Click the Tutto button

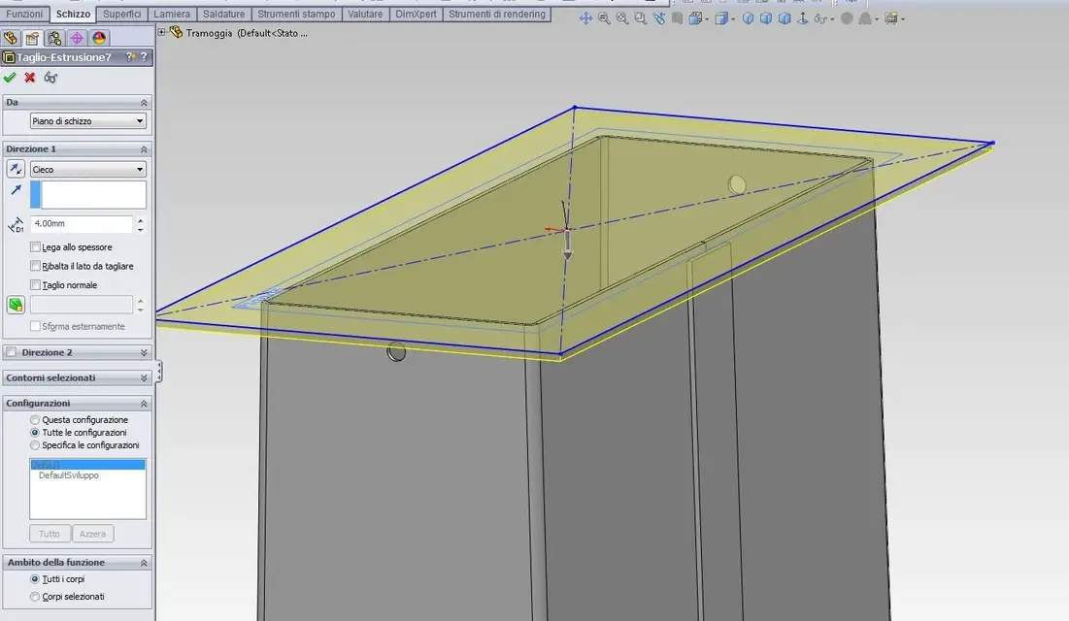click(50, 534)
